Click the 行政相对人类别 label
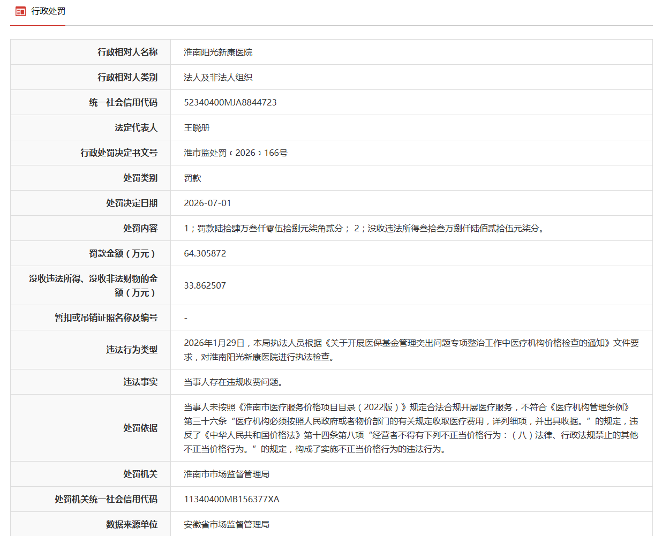The image size is (662, 536). point(127,77)
